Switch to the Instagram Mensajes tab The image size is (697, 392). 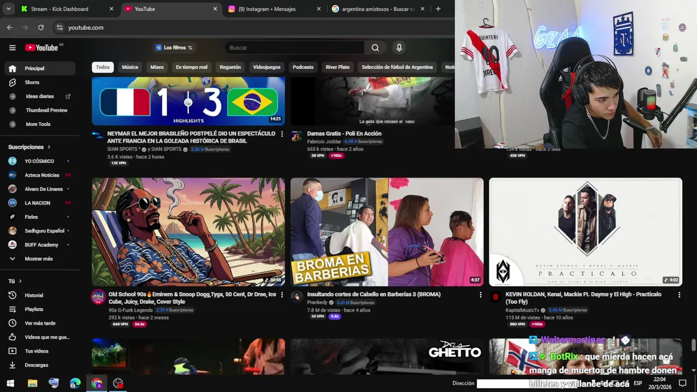(273, 9)
